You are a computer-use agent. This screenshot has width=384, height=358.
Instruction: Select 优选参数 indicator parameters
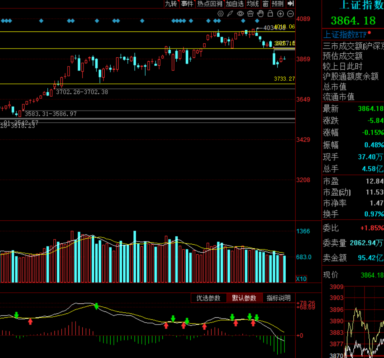pyautogui.click(x=209, y=298)
